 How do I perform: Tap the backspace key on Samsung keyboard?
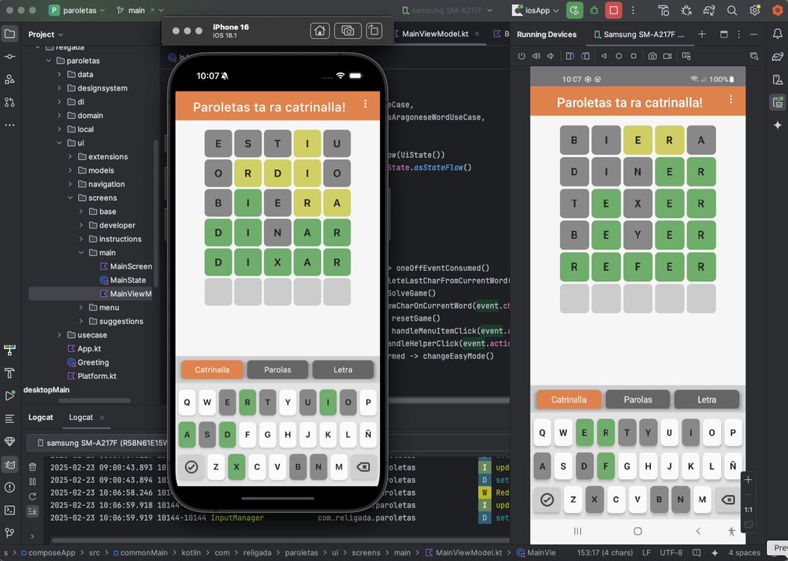pyautogui.click(x=727, y=500)
